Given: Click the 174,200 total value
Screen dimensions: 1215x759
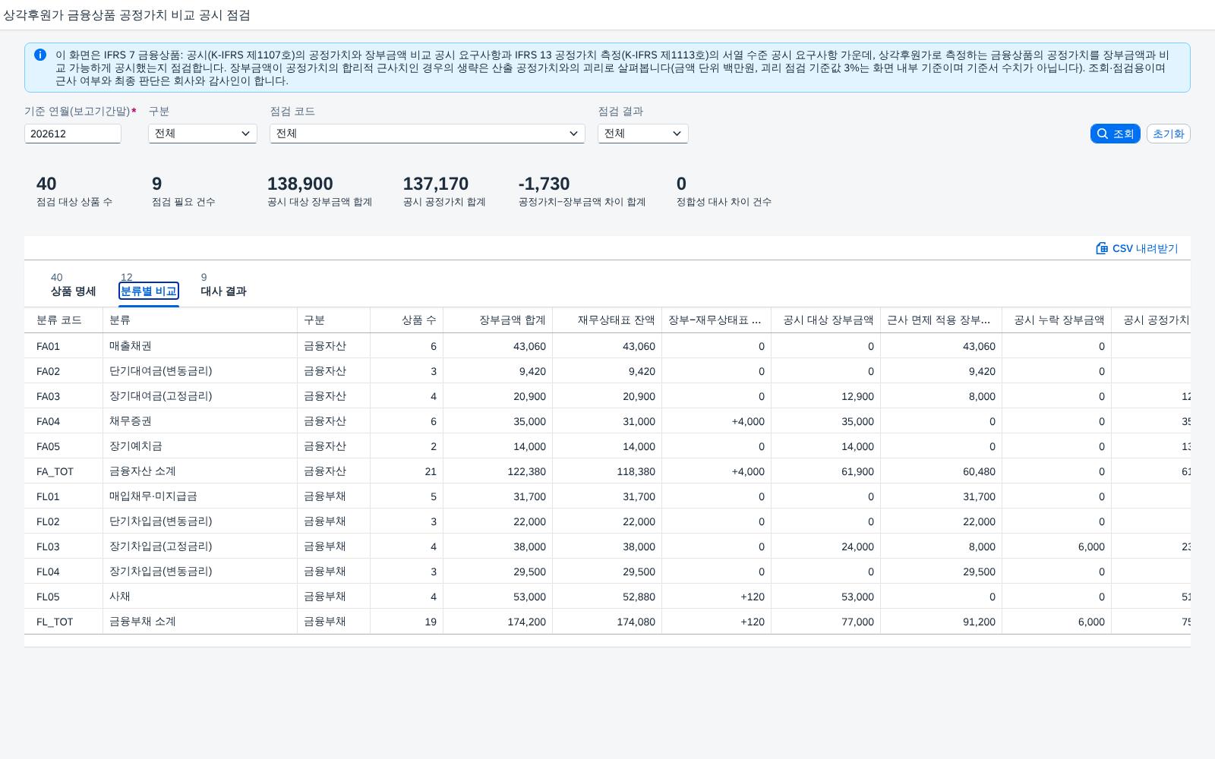Looking at the screenshot, I should (x=498, y=622).
